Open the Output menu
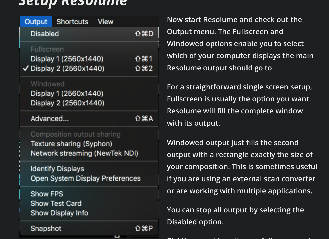 click(x=36, y=22)
